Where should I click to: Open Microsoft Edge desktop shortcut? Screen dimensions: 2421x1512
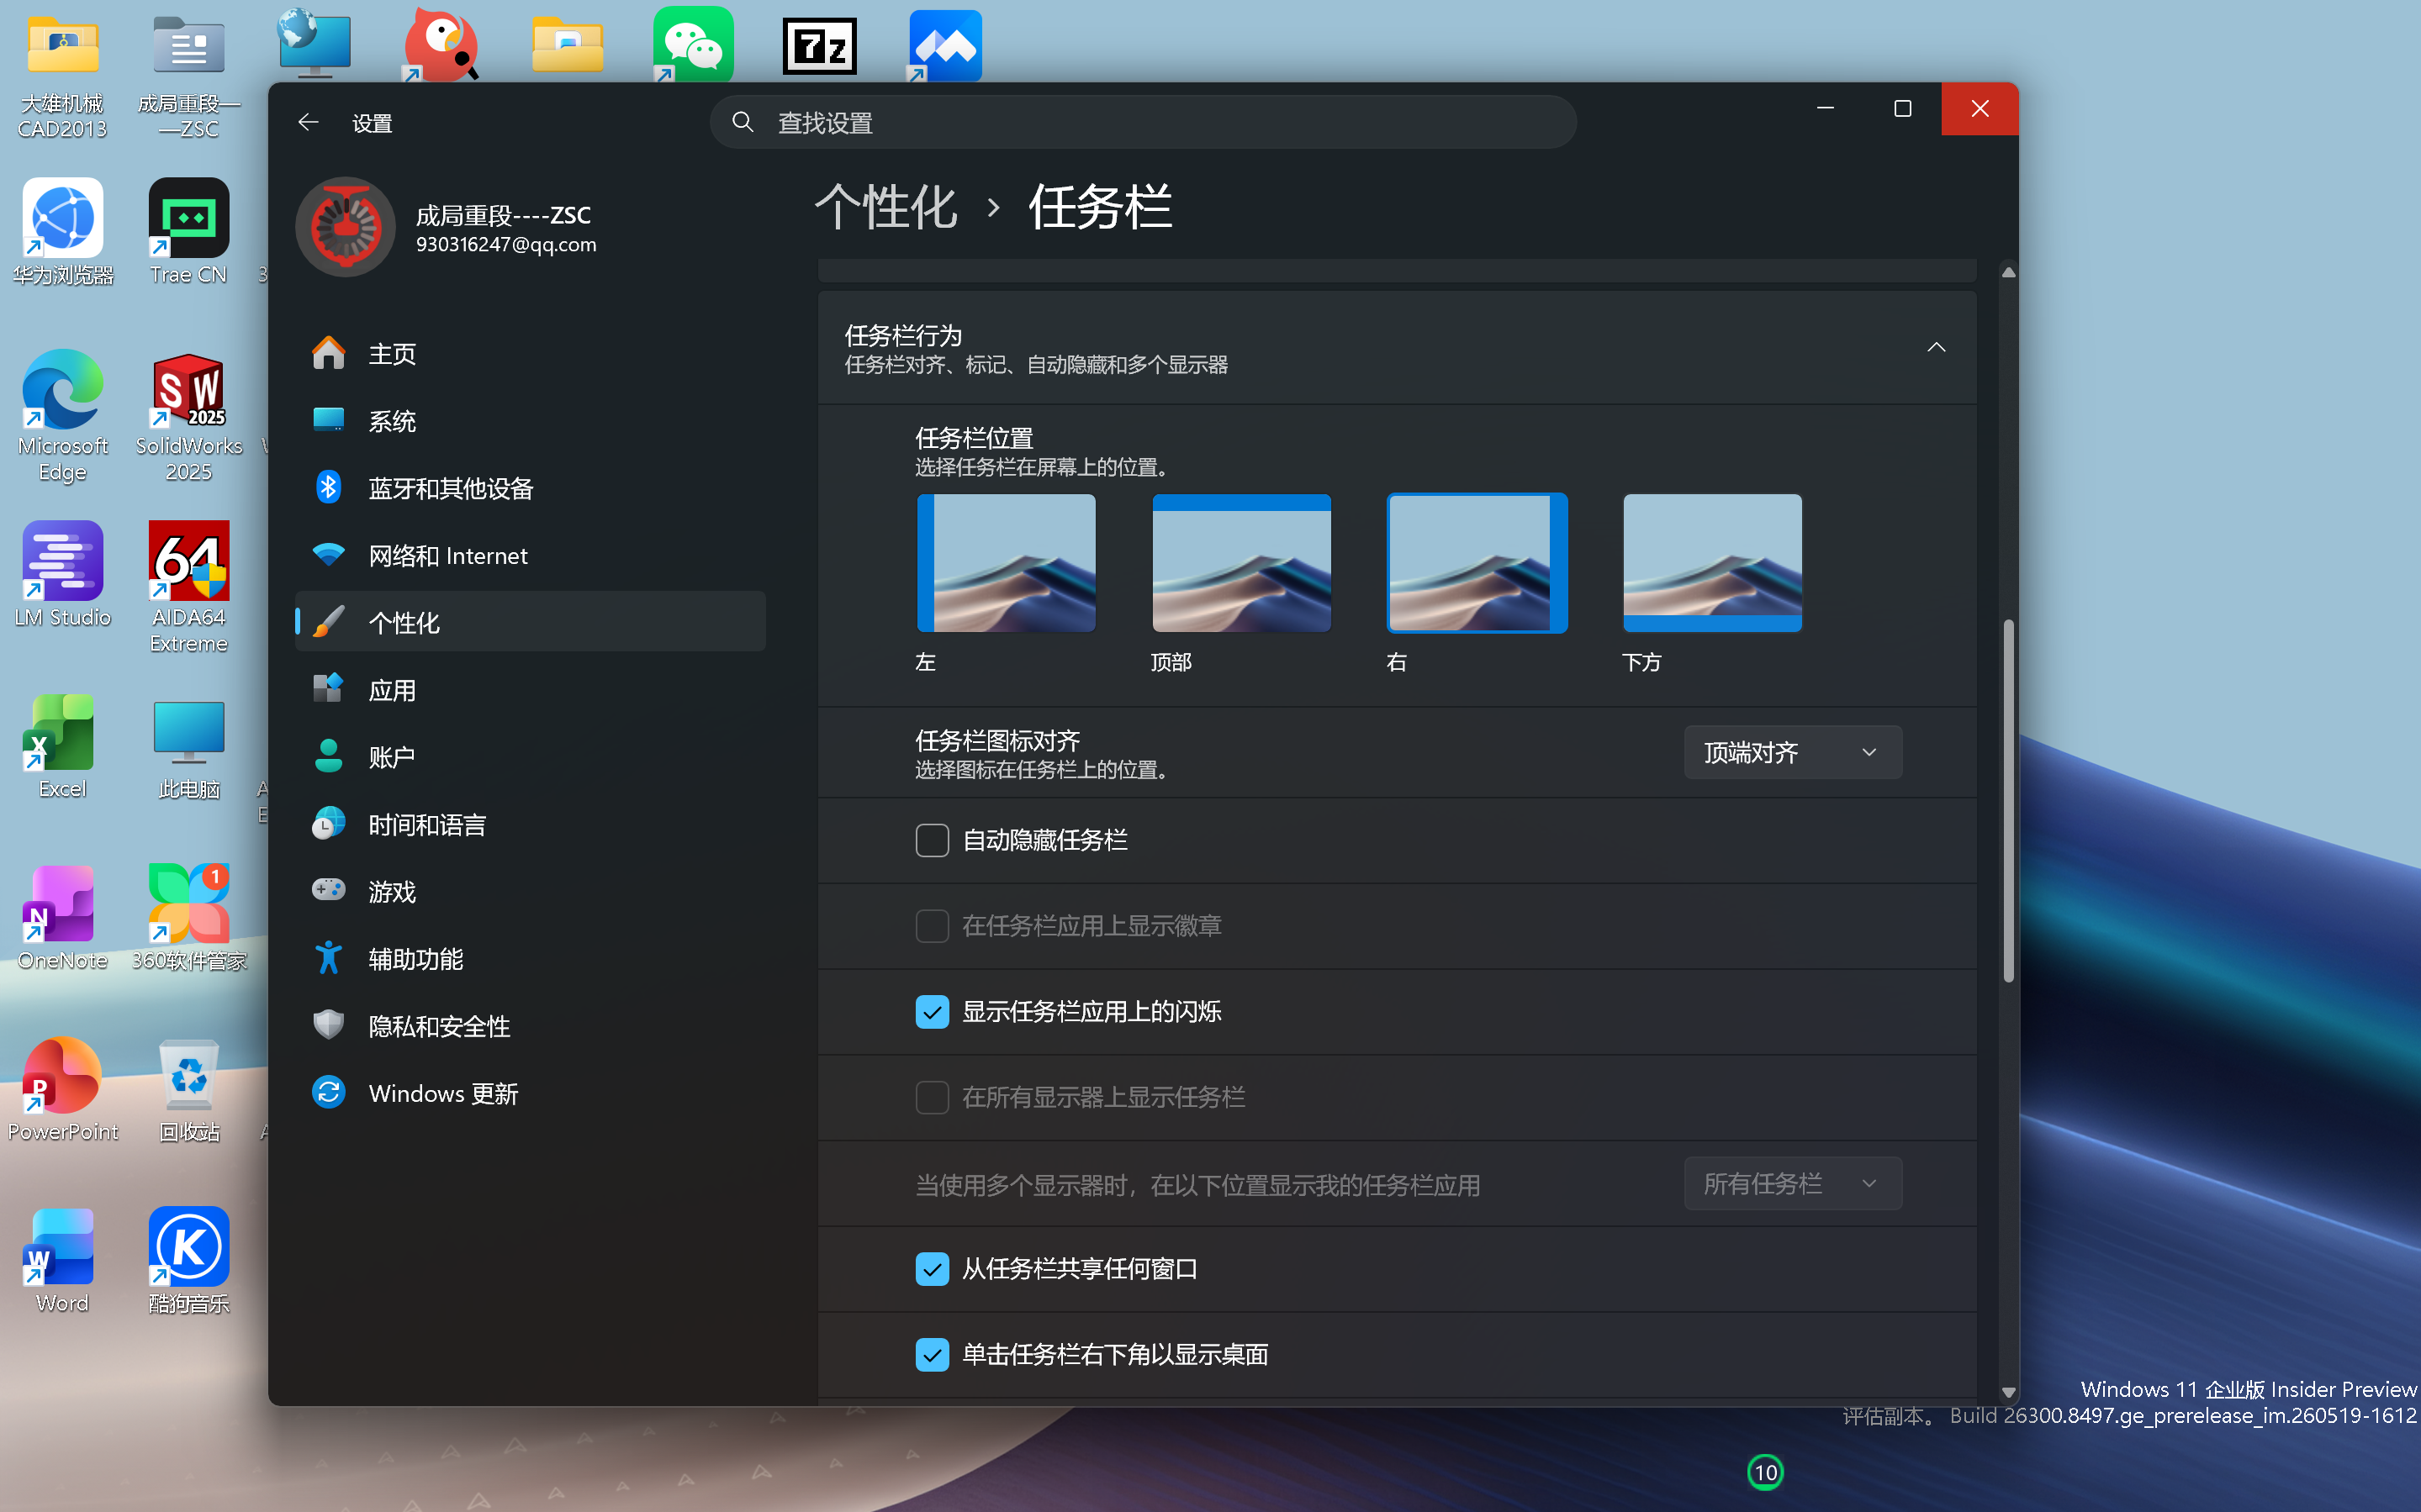(62, 417)
